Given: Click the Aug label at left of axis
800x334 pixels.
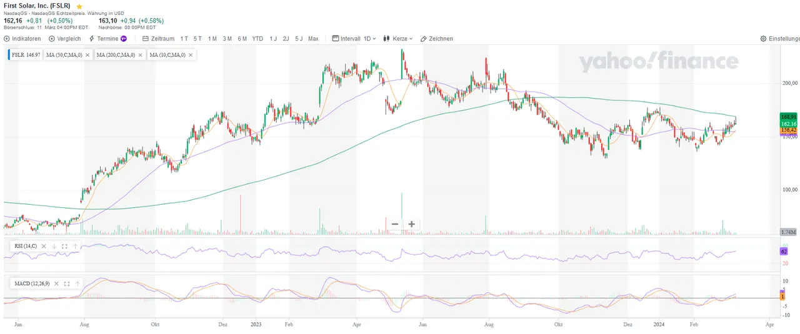Looking at the screenshot, I should click(x=86, y=325).
